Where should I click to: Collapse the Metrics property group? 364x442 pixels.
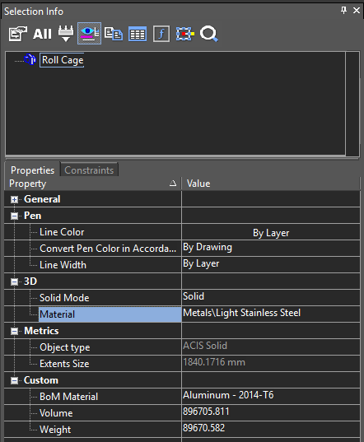[14, 331]
